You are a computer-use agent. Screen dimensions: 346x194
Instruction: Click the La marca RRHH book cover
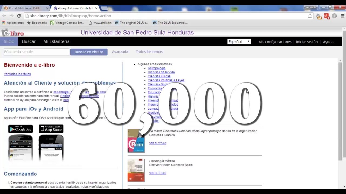[136, 141]
